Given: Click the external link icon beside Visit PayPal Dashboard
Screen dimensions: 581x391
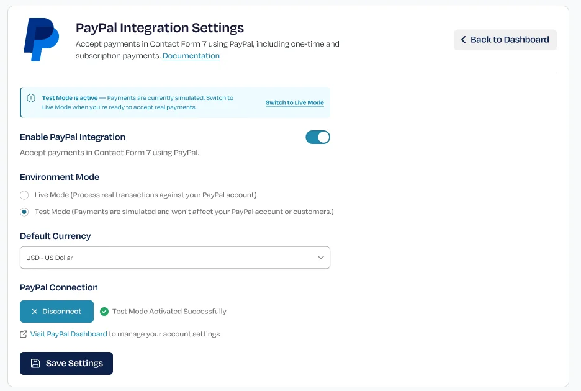Looking at the screenshot, I should click(24, 335).
